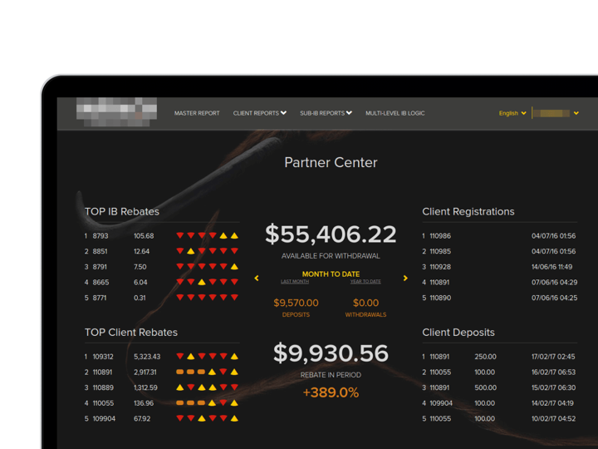Click client 109904 in Client Deposits
598x449 pixels.
[441, 403]
